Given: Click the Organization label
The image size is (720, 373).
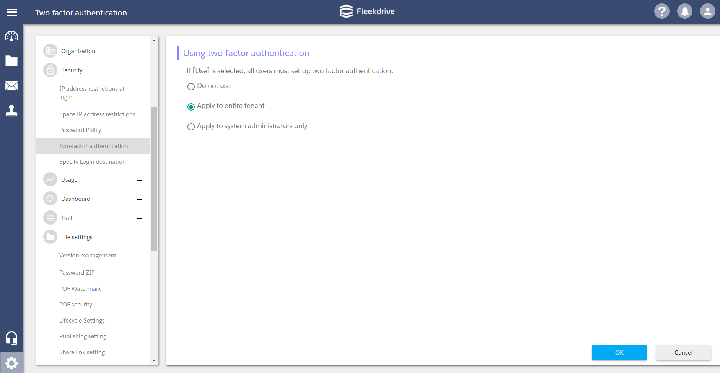Looking at the screenshot, I should 78,51.
